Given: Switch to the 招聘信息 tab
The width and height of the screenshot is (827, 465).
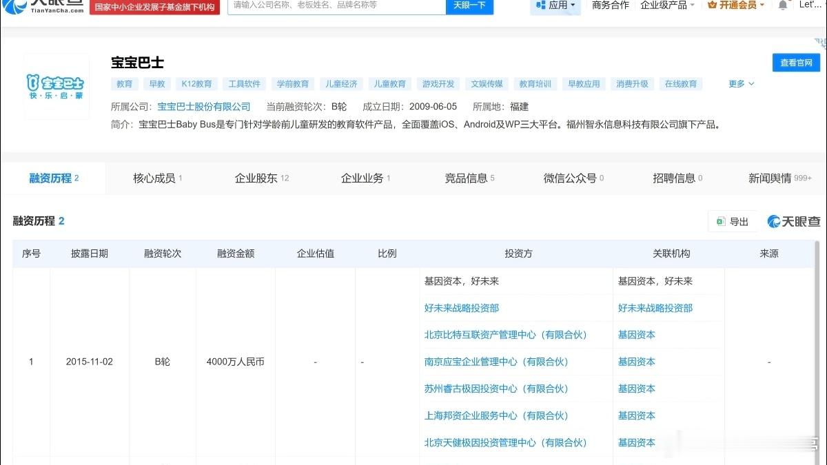Looking at the screenshot, I should coord(678,178).
